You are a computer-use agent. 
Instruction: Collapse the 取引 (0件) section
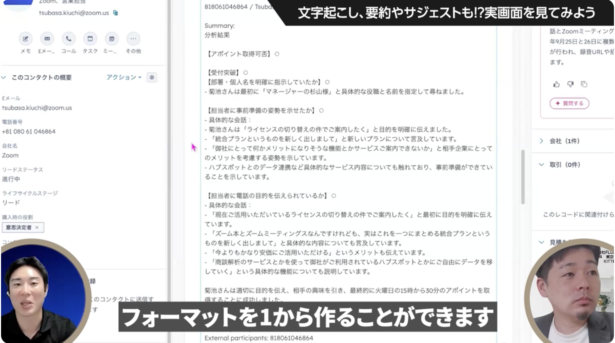542,165
